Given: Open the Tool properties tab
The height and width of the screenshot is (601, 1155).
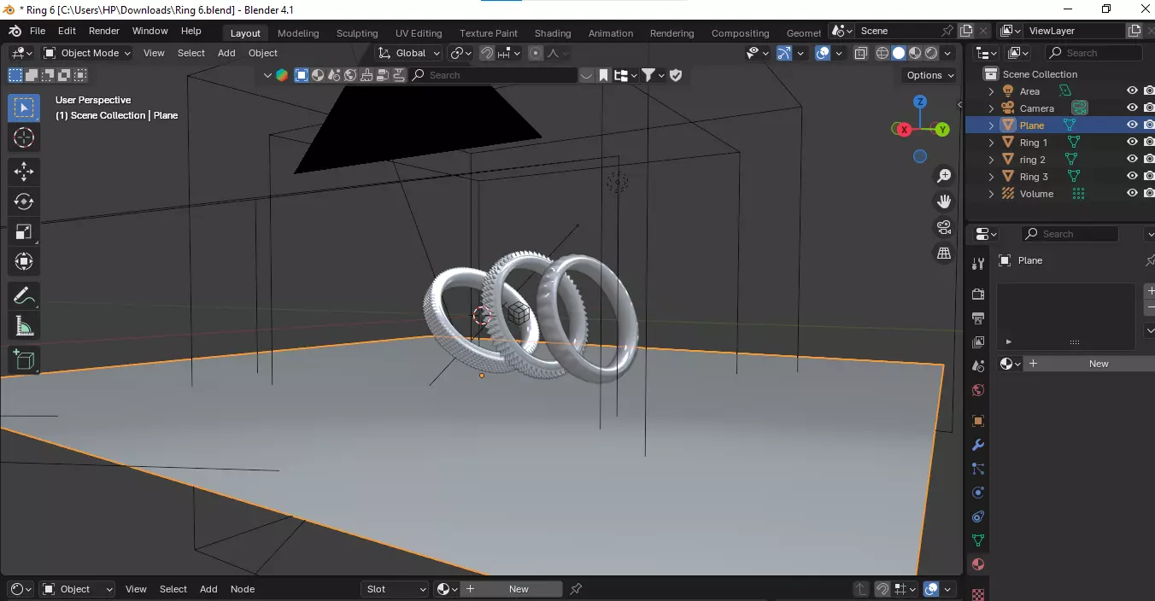Looking at the screenshot, I should 978,263.
